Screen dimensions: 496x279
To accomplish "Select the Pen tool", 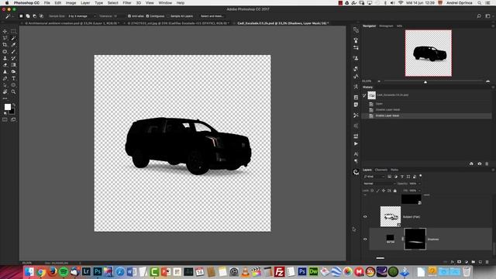I will (x=5, y=78).
